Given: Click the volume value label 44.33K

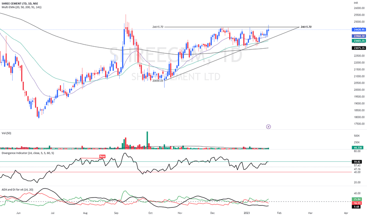Looking at the screenshot, I should click(x=358, y=148).
